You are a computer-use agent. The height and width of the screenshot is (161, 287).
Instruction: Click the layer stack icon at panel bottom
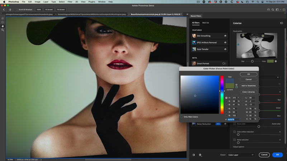pos(200,155)
